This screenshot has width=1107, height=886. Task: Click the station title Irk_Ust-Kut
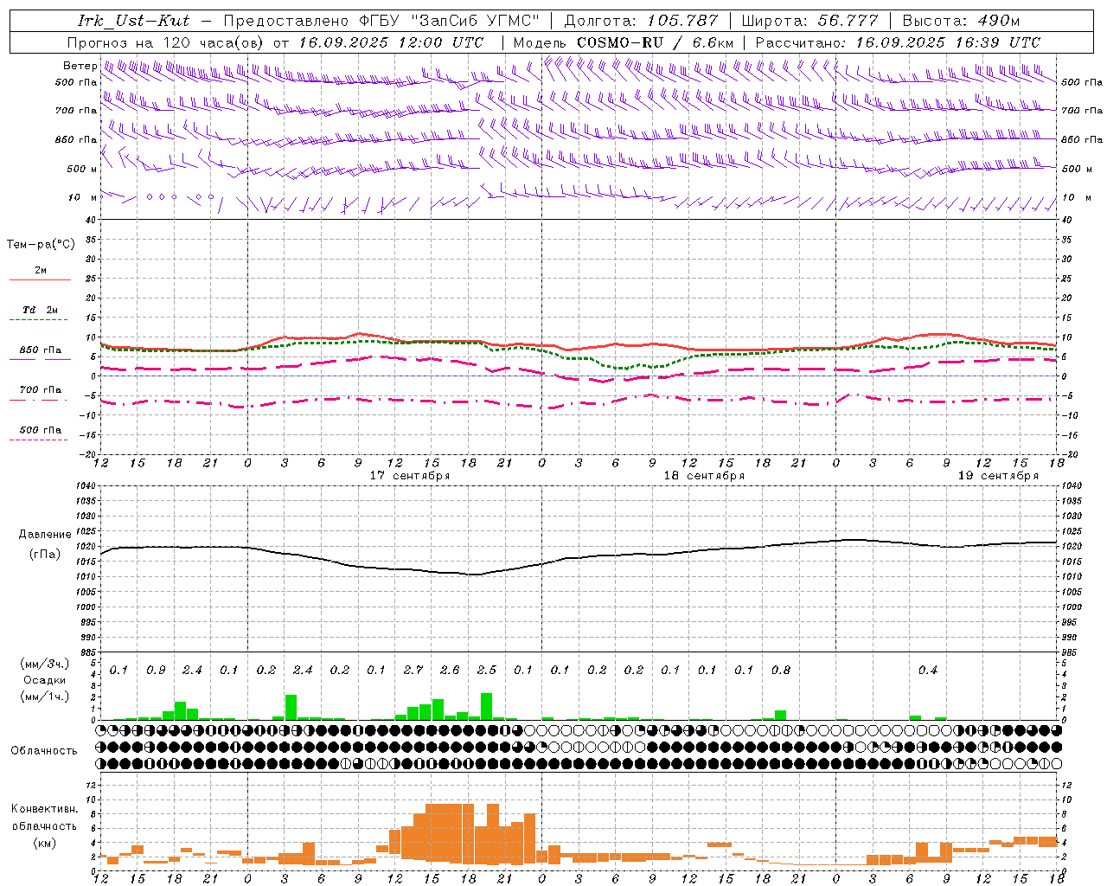(x=133, y=21)
